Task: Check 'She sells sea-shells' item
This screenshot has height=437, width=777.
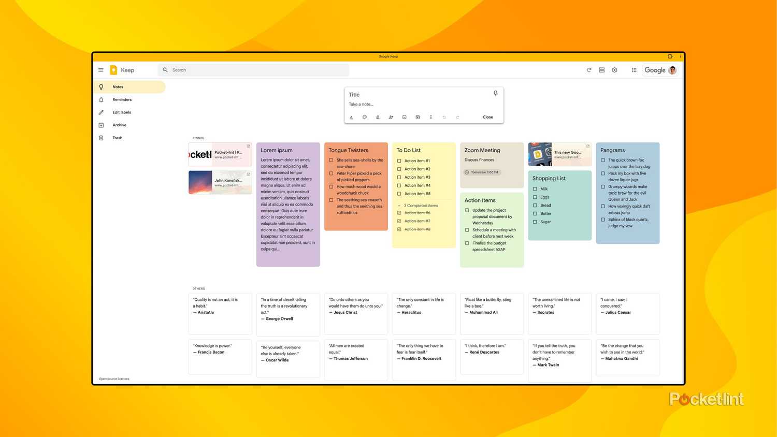Action: (331, 160)
